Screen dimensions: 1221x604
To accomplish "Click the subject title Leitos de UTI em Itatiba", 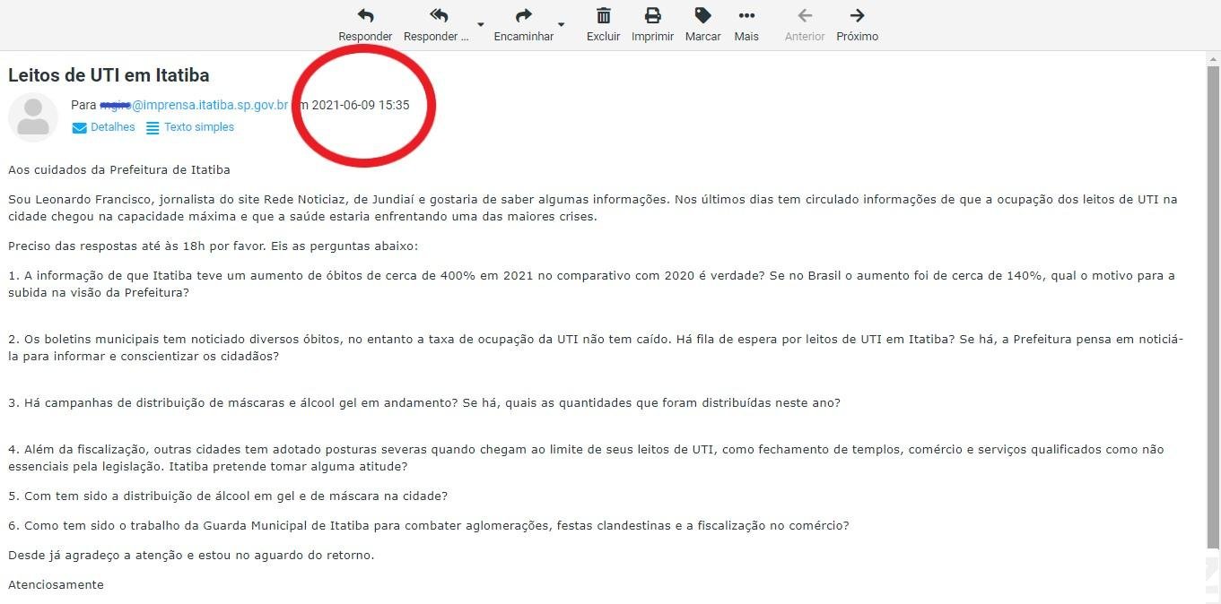I will pyautogui.click(x=109, y=75).
